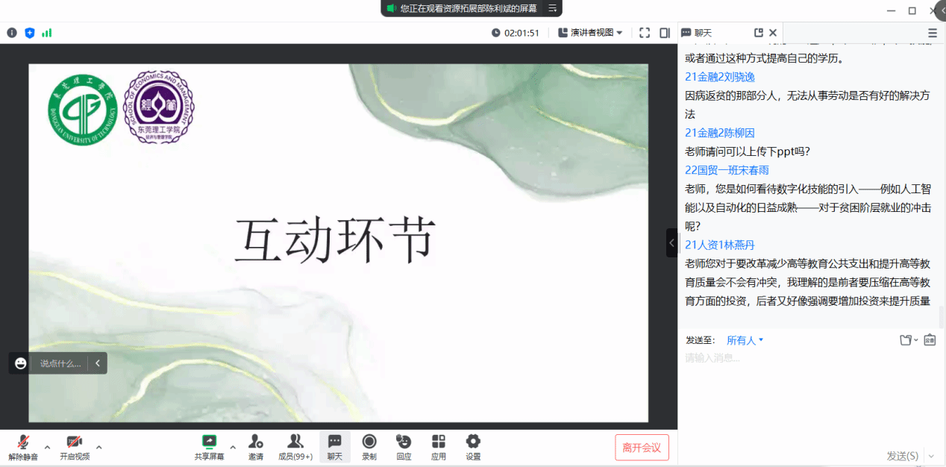Turn on camera via 开启视频
946x467 pixels.
[75, 447]
